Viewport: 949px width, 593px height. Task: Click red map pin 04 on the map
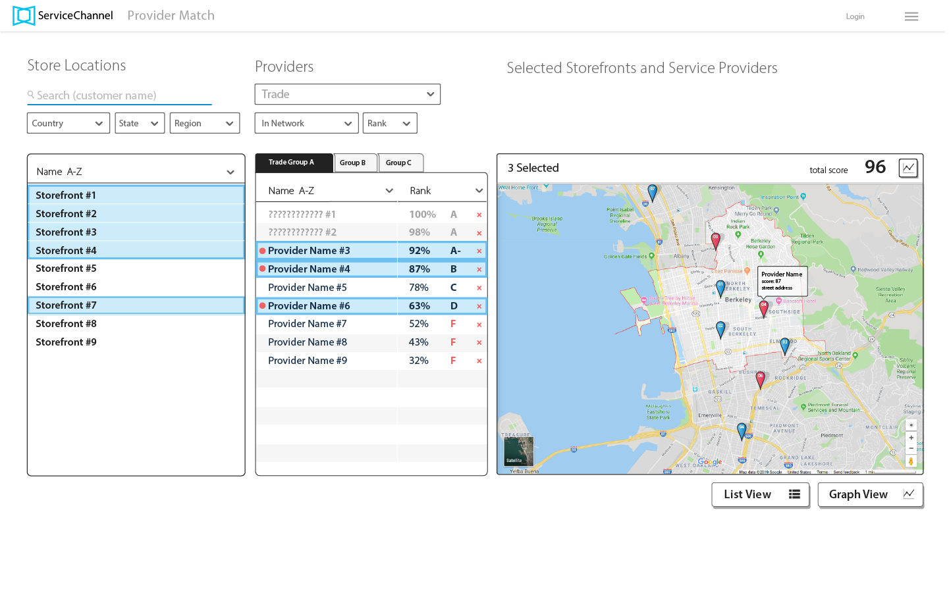pos(764,308)
